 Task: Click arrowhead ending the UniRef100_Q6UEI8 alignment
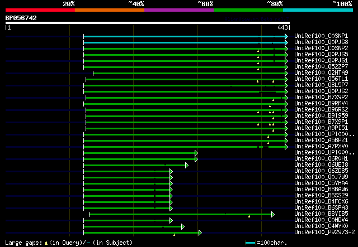[x=187, y=165]
